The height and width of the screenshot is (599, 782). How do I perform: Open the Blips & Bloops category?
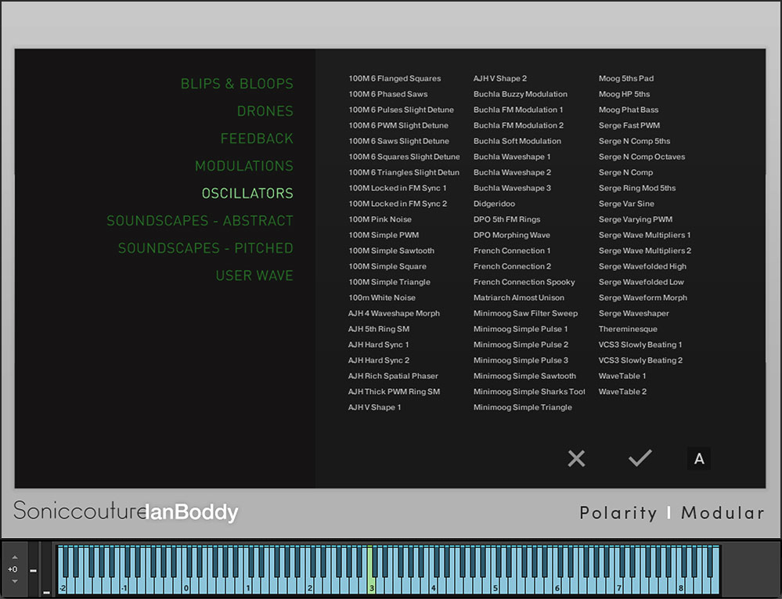click(x=237, y=84)
